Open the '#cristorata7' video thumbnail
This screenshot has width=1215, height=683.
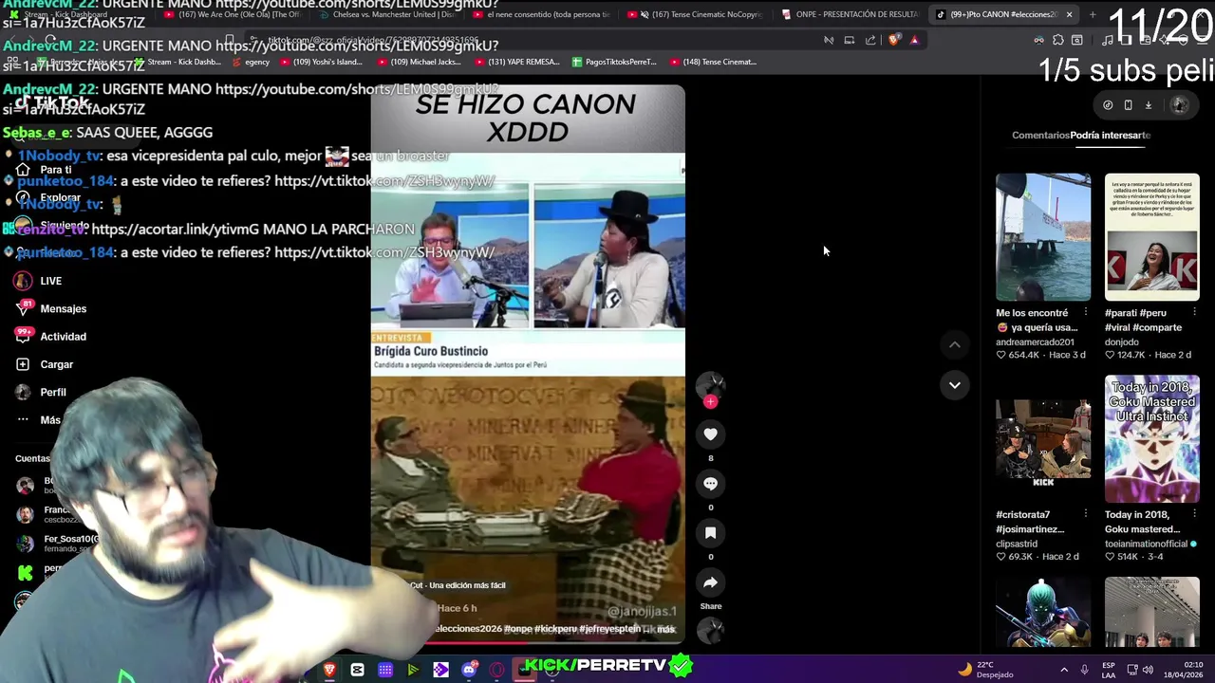1043,438
